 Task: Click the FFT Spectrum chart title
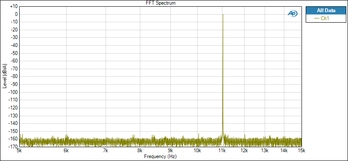tap(161, 3)
